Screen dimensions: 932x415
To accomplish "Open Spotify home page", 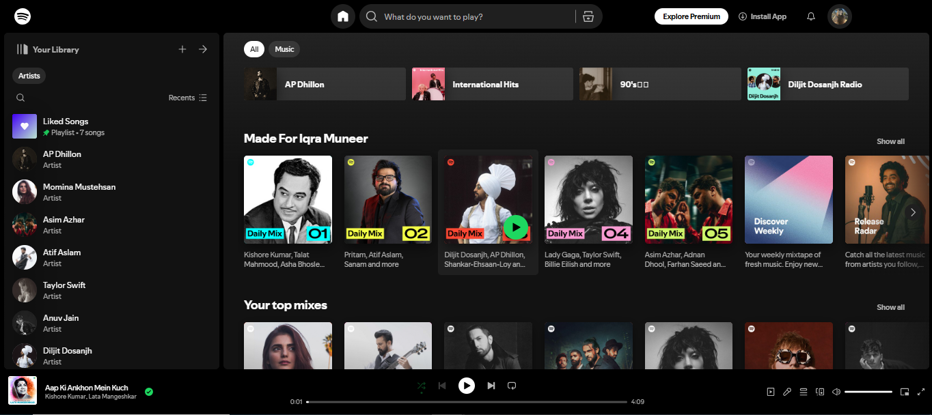I will point(342,16).
